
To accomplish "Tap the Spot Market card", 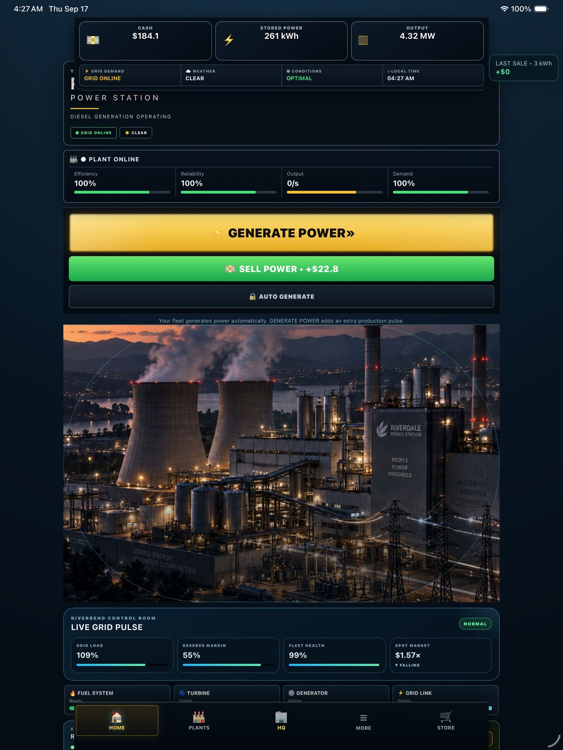I will (441, 655).
